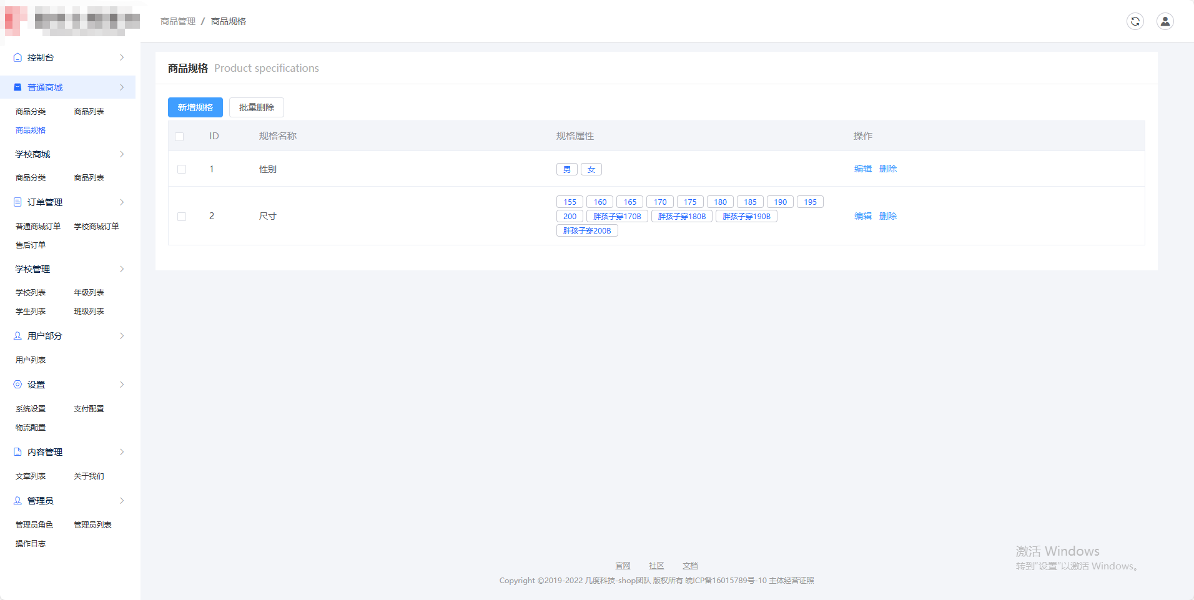Click the 普通商城 shop icon

[17, 87]
